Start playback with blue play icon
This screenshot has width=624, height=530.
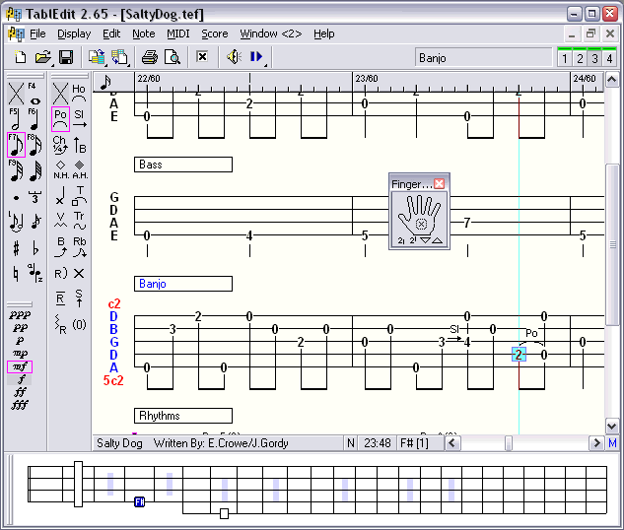[256, 57]
